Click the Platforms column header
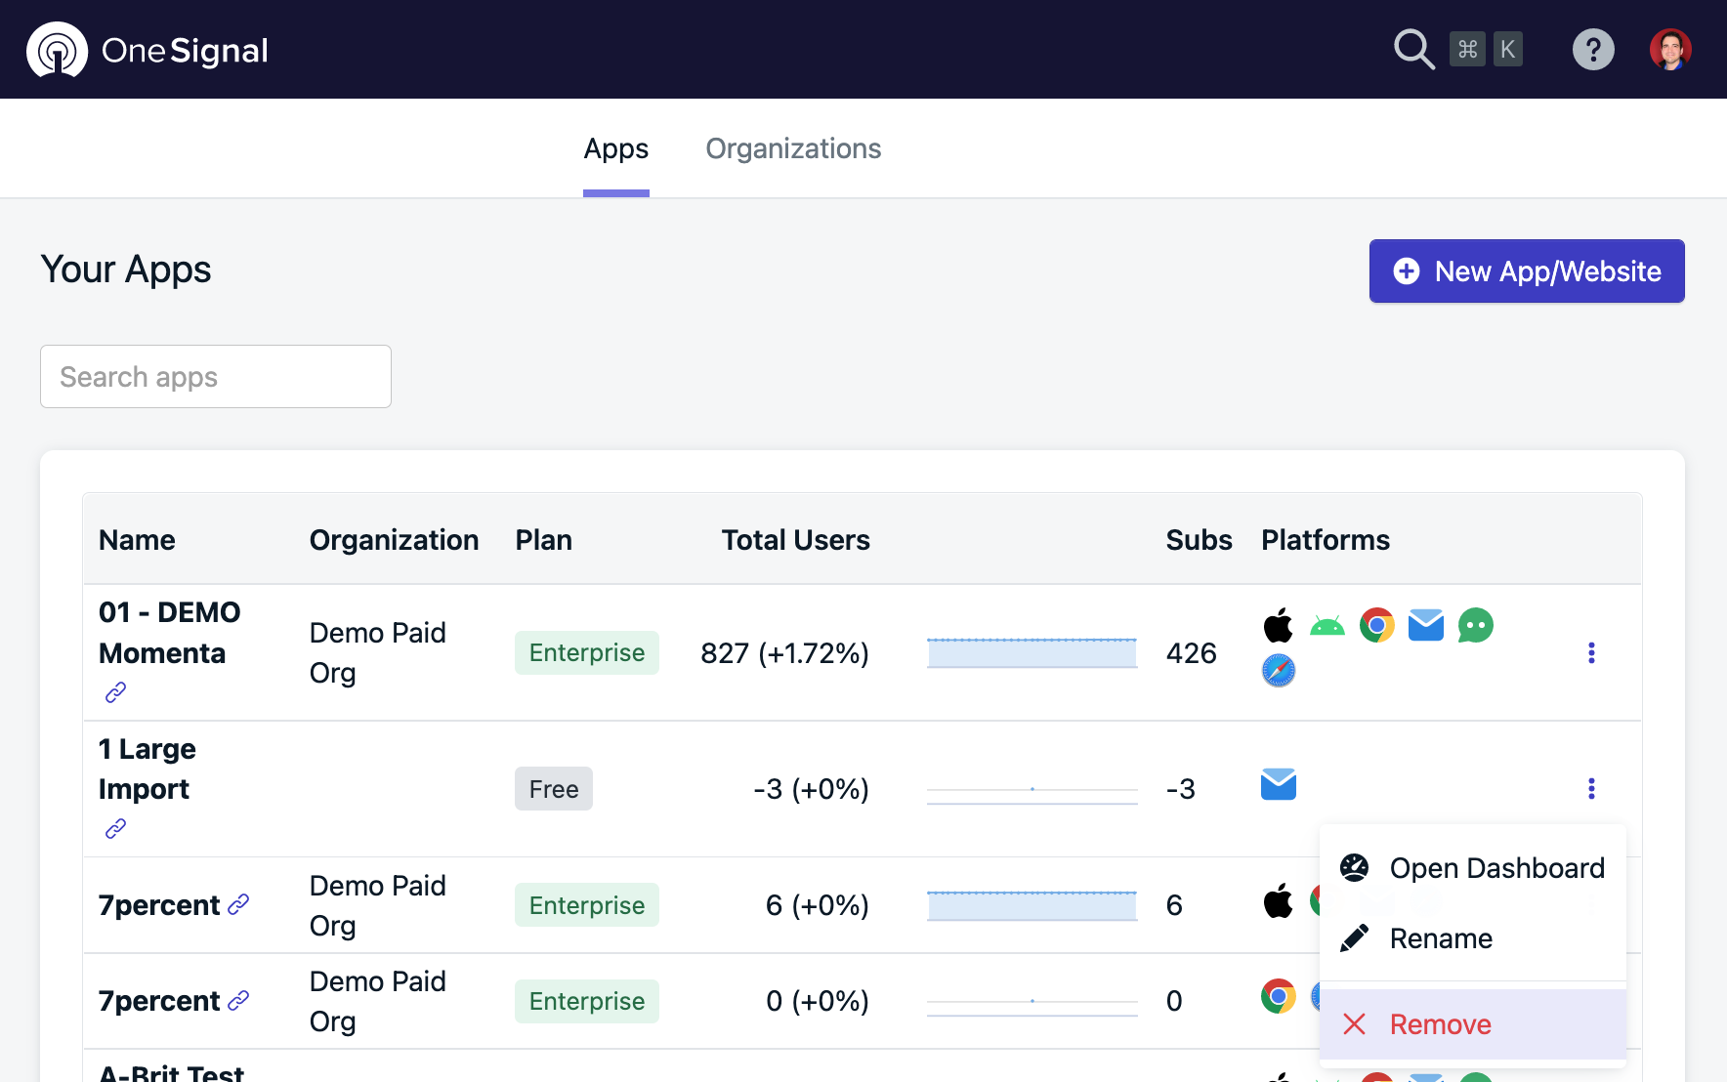 click(x=1326, y=540)
